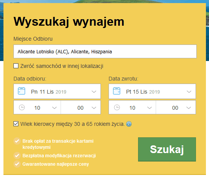Expand the pickup minutes dropdown
Screen dimensions: 209x178
81,107
